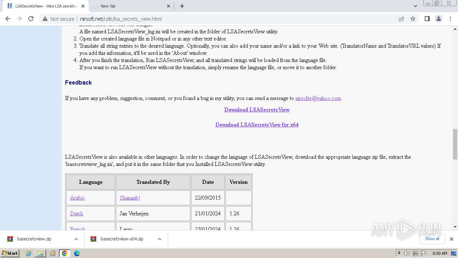This screenshot has height=258, width=458.
Task: Bookmark this tab with the star
Action: [x=413, y=19]
